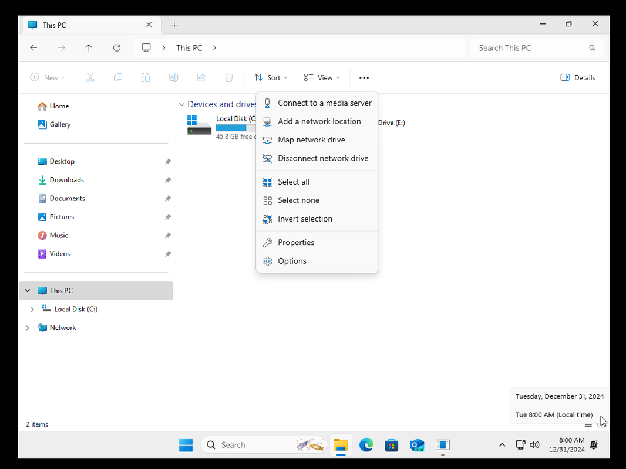Viewport: 626px width, 469px height.
Task: Click the monitor icon in address bar
Action: (147, 48)
